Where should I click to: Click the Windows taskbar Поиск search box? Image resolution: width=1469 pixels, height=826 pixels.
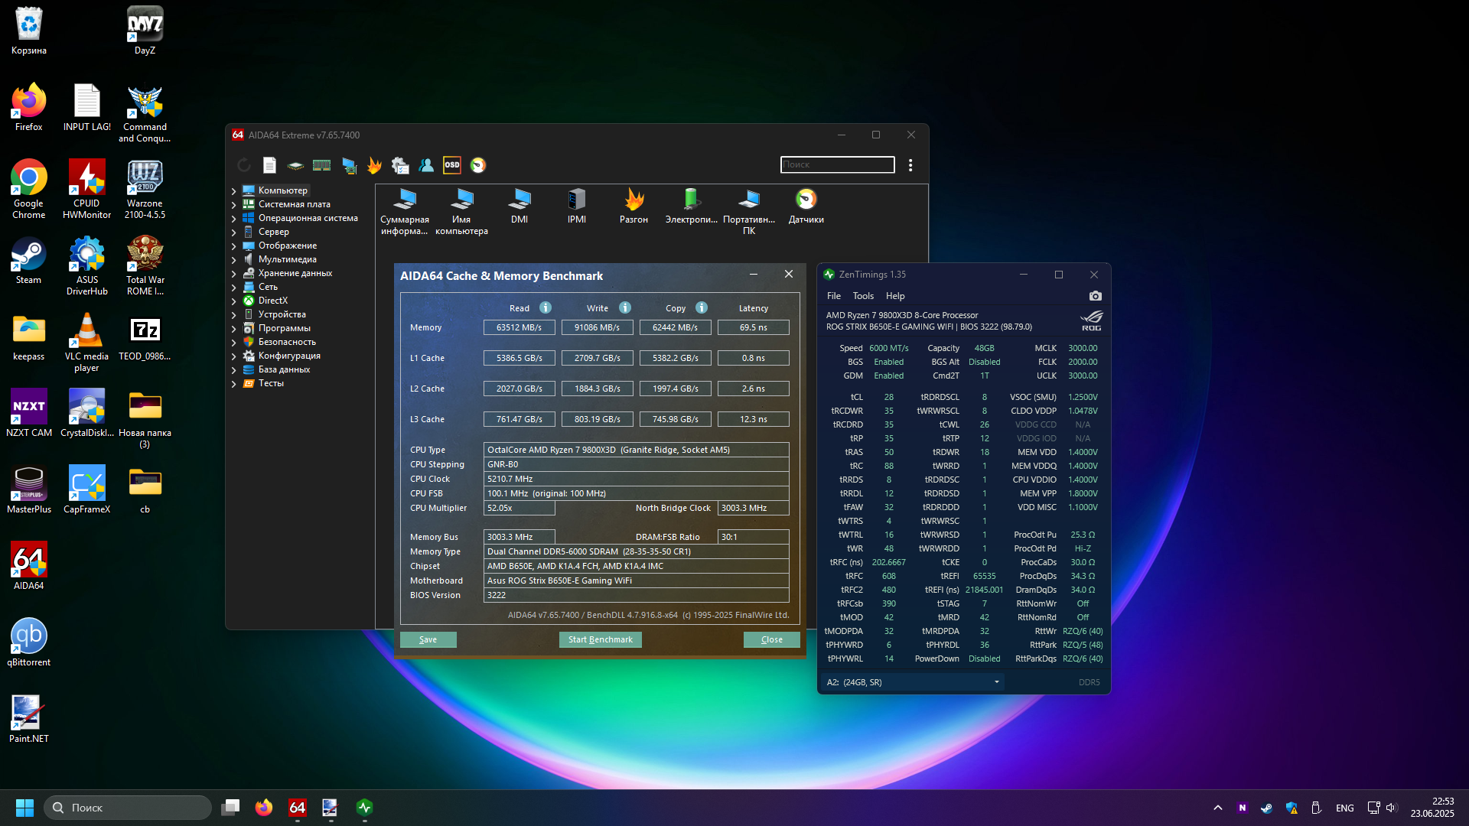click(x=128, y=808)
